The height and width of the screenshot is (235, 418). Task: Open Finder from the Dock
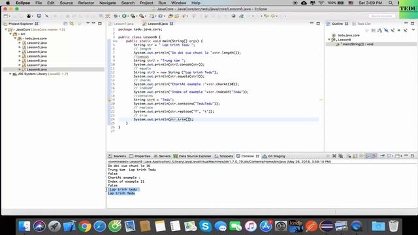coord(24,227)
